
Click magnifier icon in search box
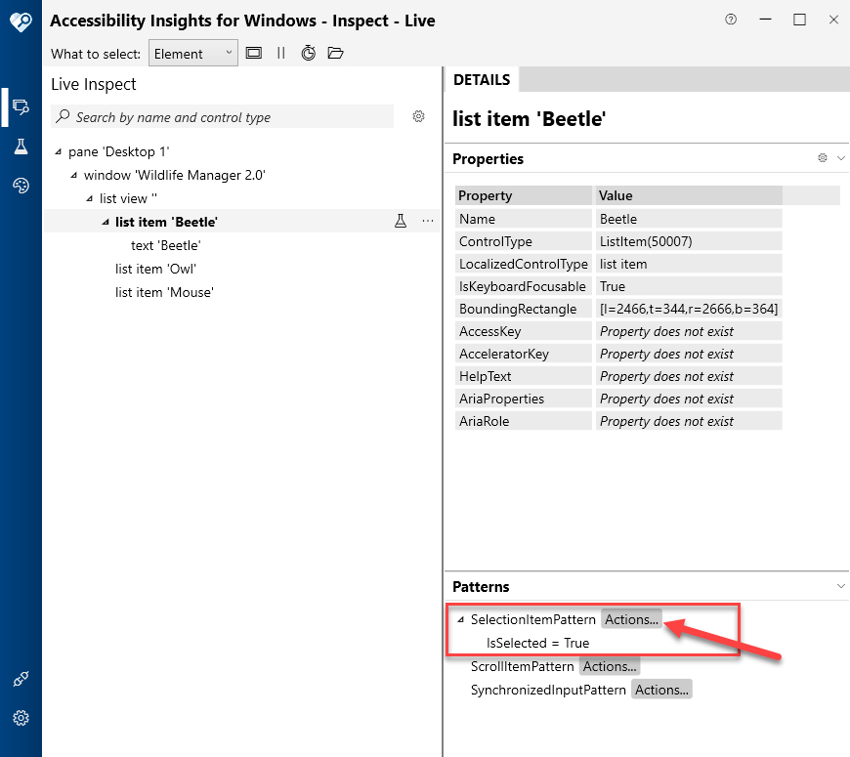coord(64,116)
